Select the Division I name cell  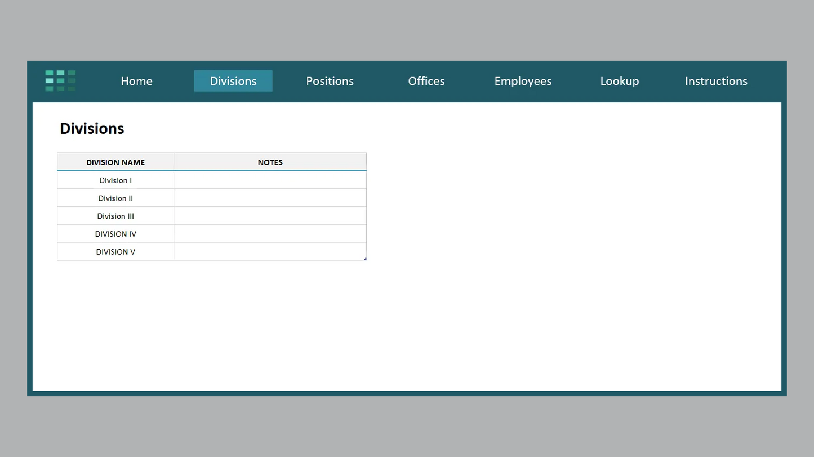pyautogui.click(x=115, y=180)
